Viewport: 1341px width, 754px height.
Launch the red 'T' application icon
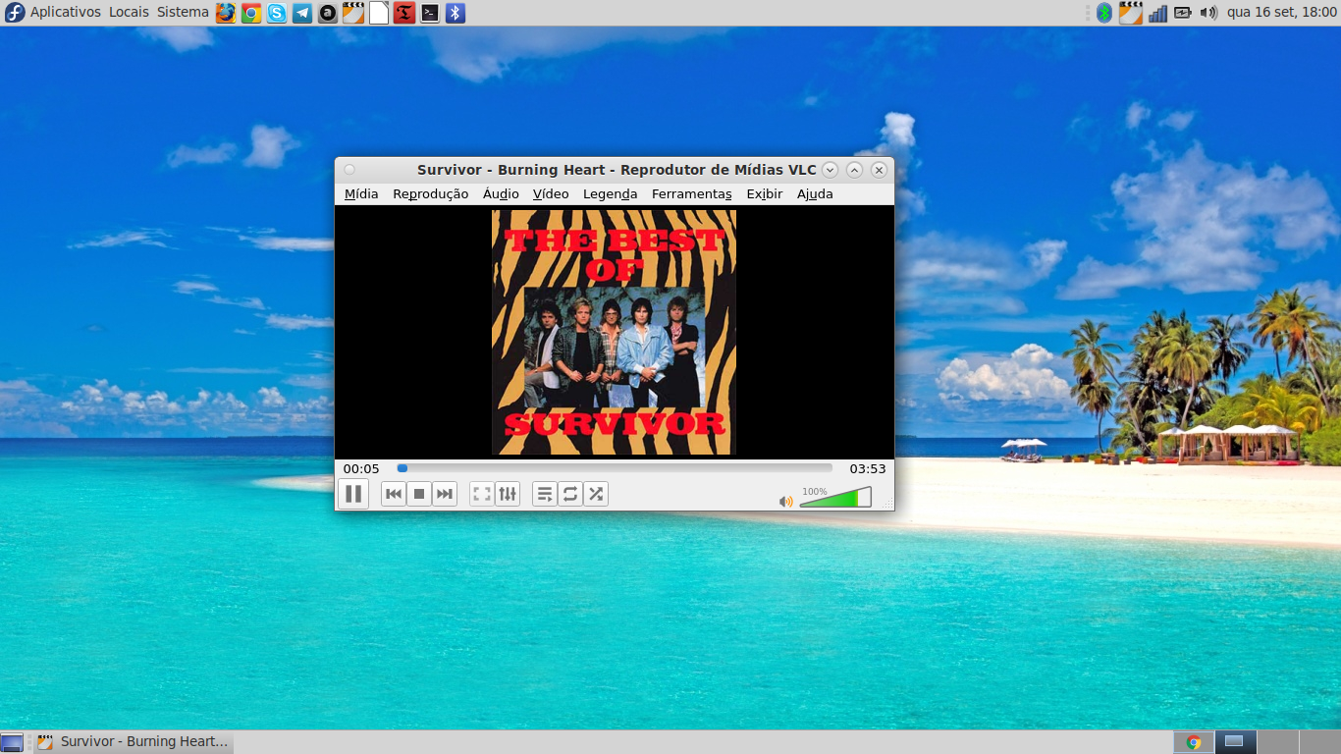click(x=404, y=13)
